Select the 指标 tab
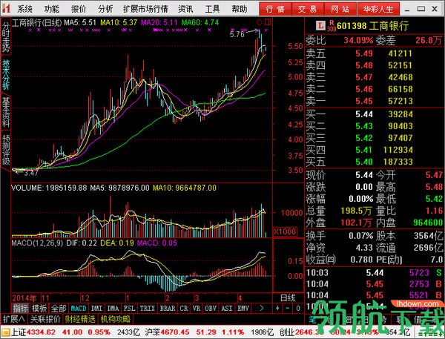Image resolution: width=445 pixels, height=339 pixels. point(21,308)
